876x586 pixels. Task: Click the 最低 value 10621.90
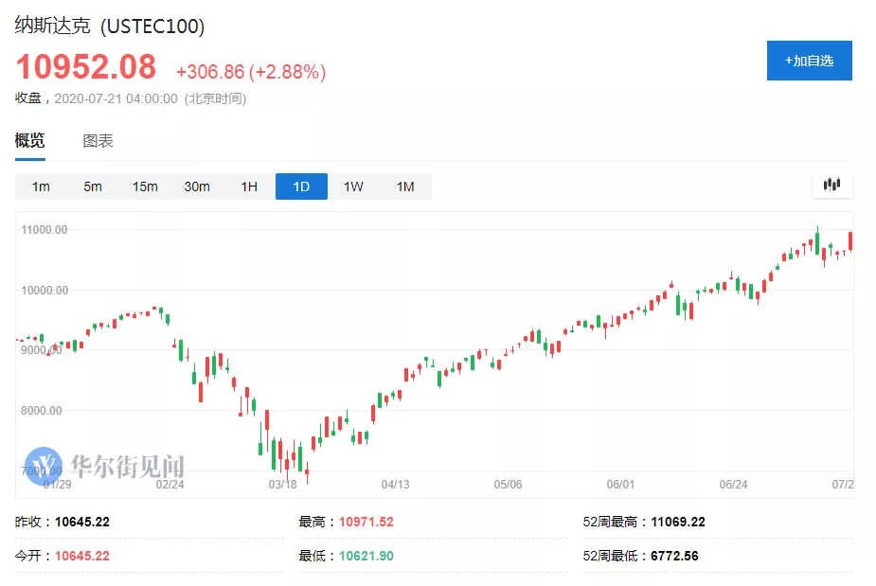(366, 556)
